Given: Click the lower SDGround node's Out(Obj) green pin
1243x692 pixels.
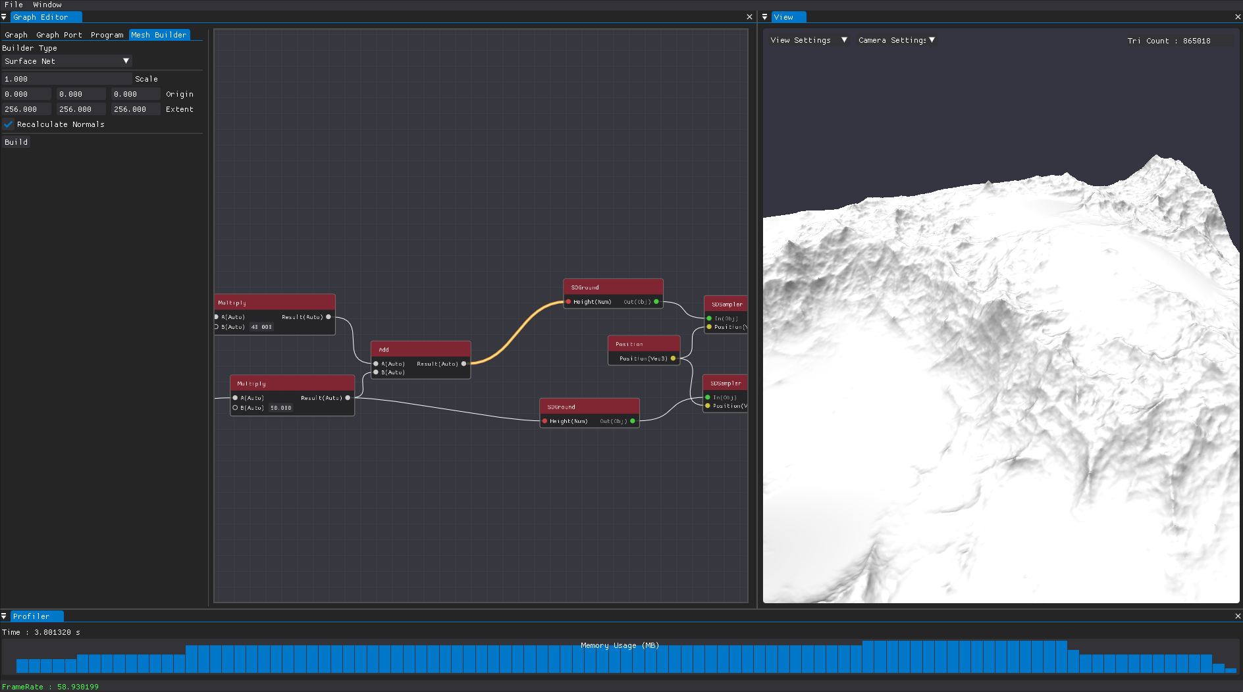Looking at the screenshot, I should pos(633,421).
